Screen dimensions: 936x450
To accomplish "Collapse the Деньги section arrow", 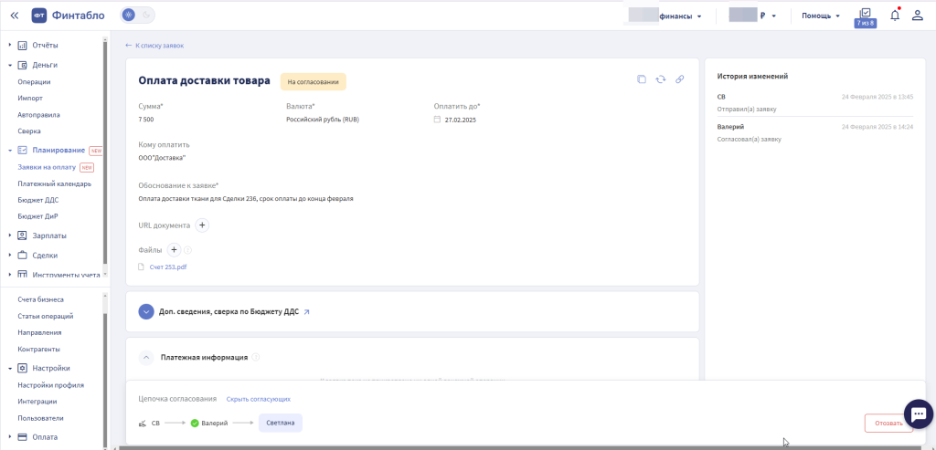I will 10,65.
